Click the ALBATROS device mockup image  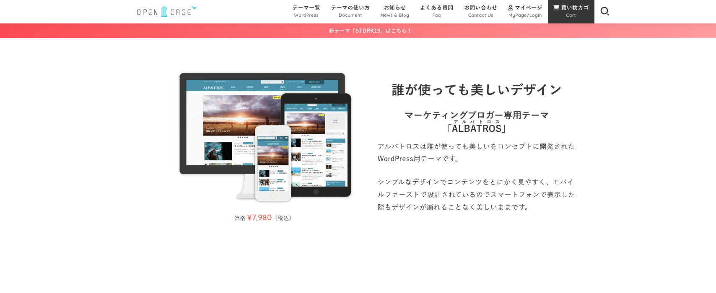point(265,137)
